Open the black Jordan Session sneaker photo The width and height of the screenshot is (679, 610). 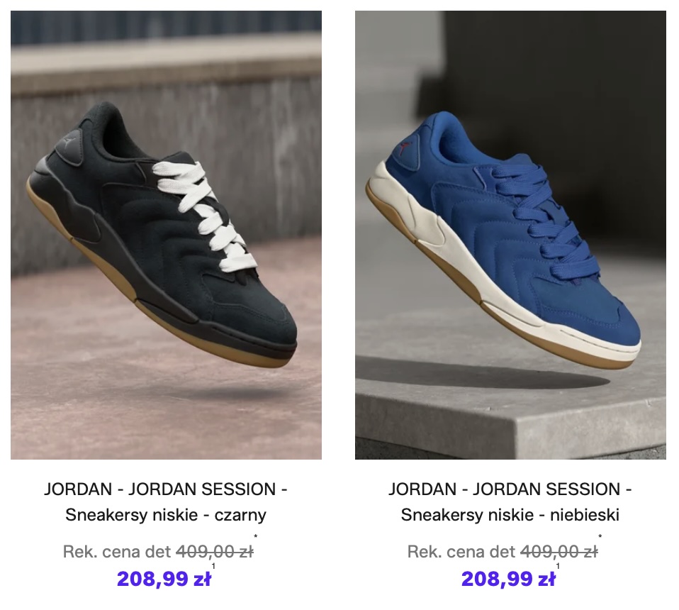coord(166,235)
